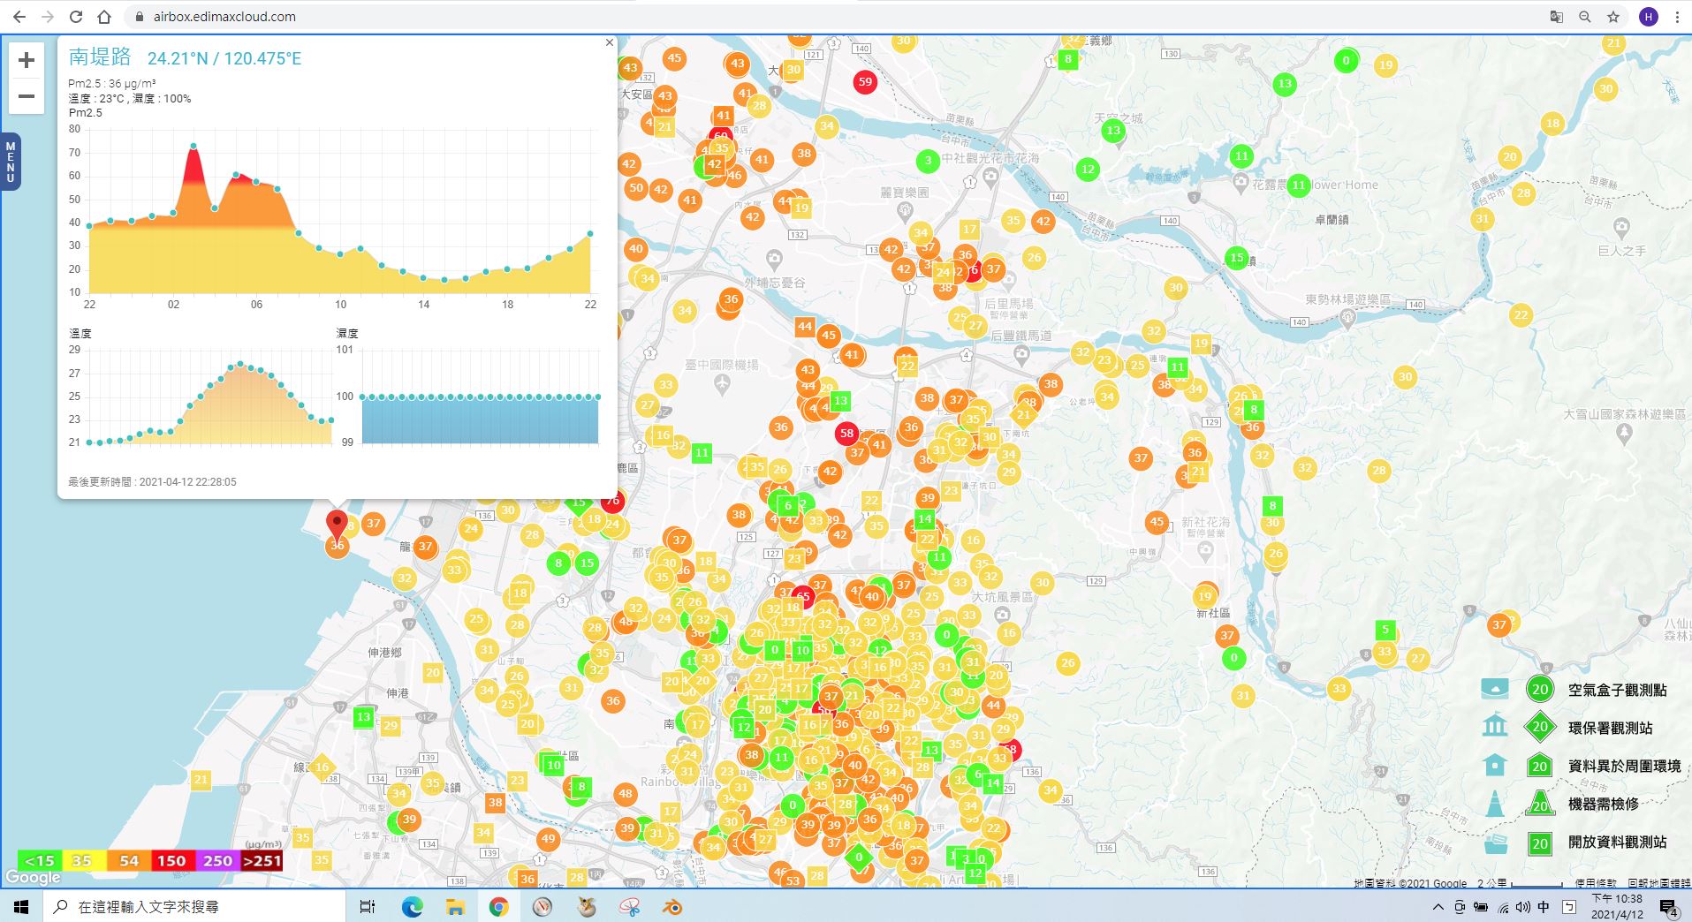Bookmark this page with star icon
The image size is (1692, 922).
[1613, 17]
